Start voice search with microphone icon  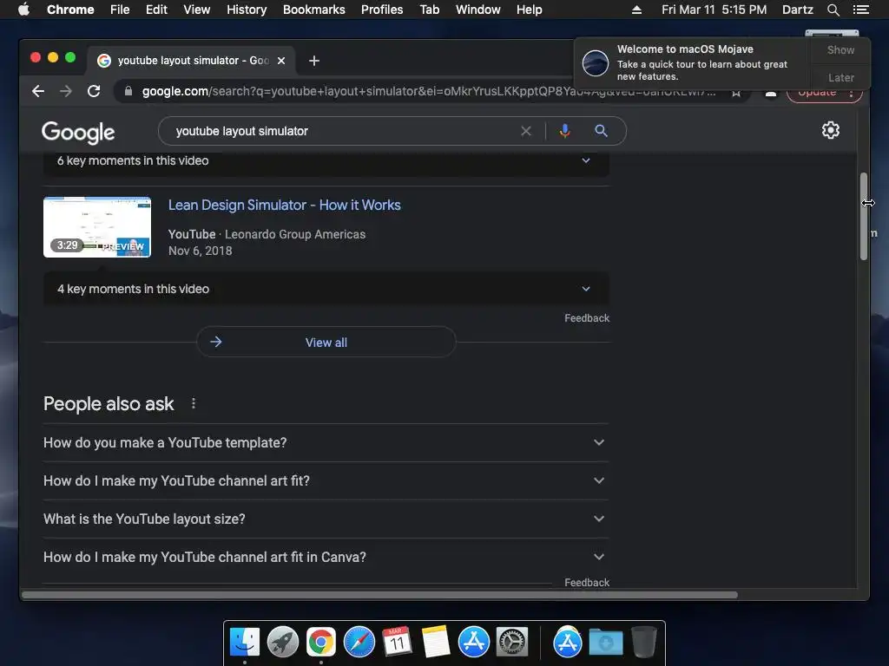click(x=564, y=132)
